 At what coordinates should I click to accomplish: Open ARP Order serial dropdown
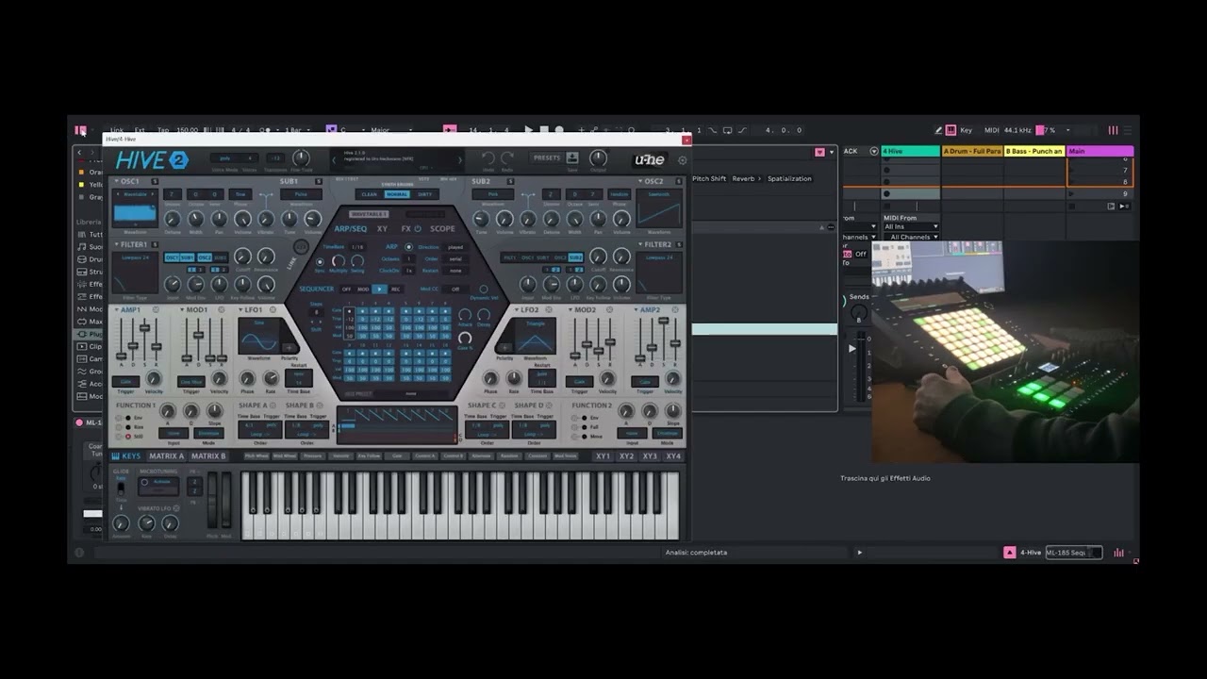pos(455,258)
